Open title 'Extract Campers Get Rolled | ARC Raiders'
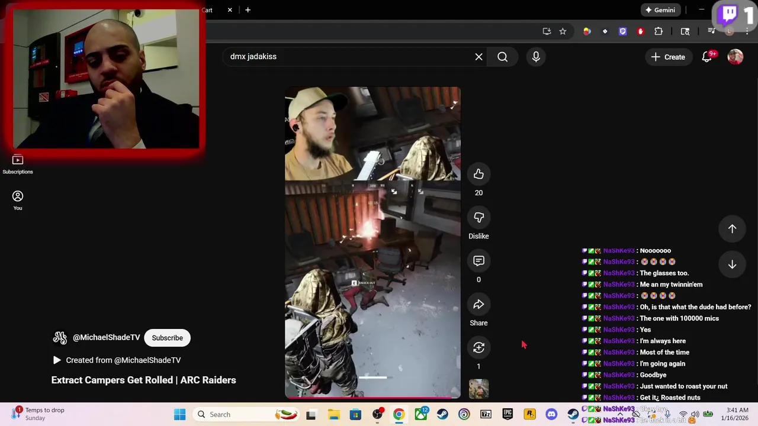Screen dimensions: 758x426 point(143,380)
